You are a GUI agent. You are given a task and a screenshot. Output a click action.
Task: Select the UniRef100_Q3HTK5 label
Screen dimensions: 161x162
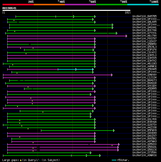(144, 58)
